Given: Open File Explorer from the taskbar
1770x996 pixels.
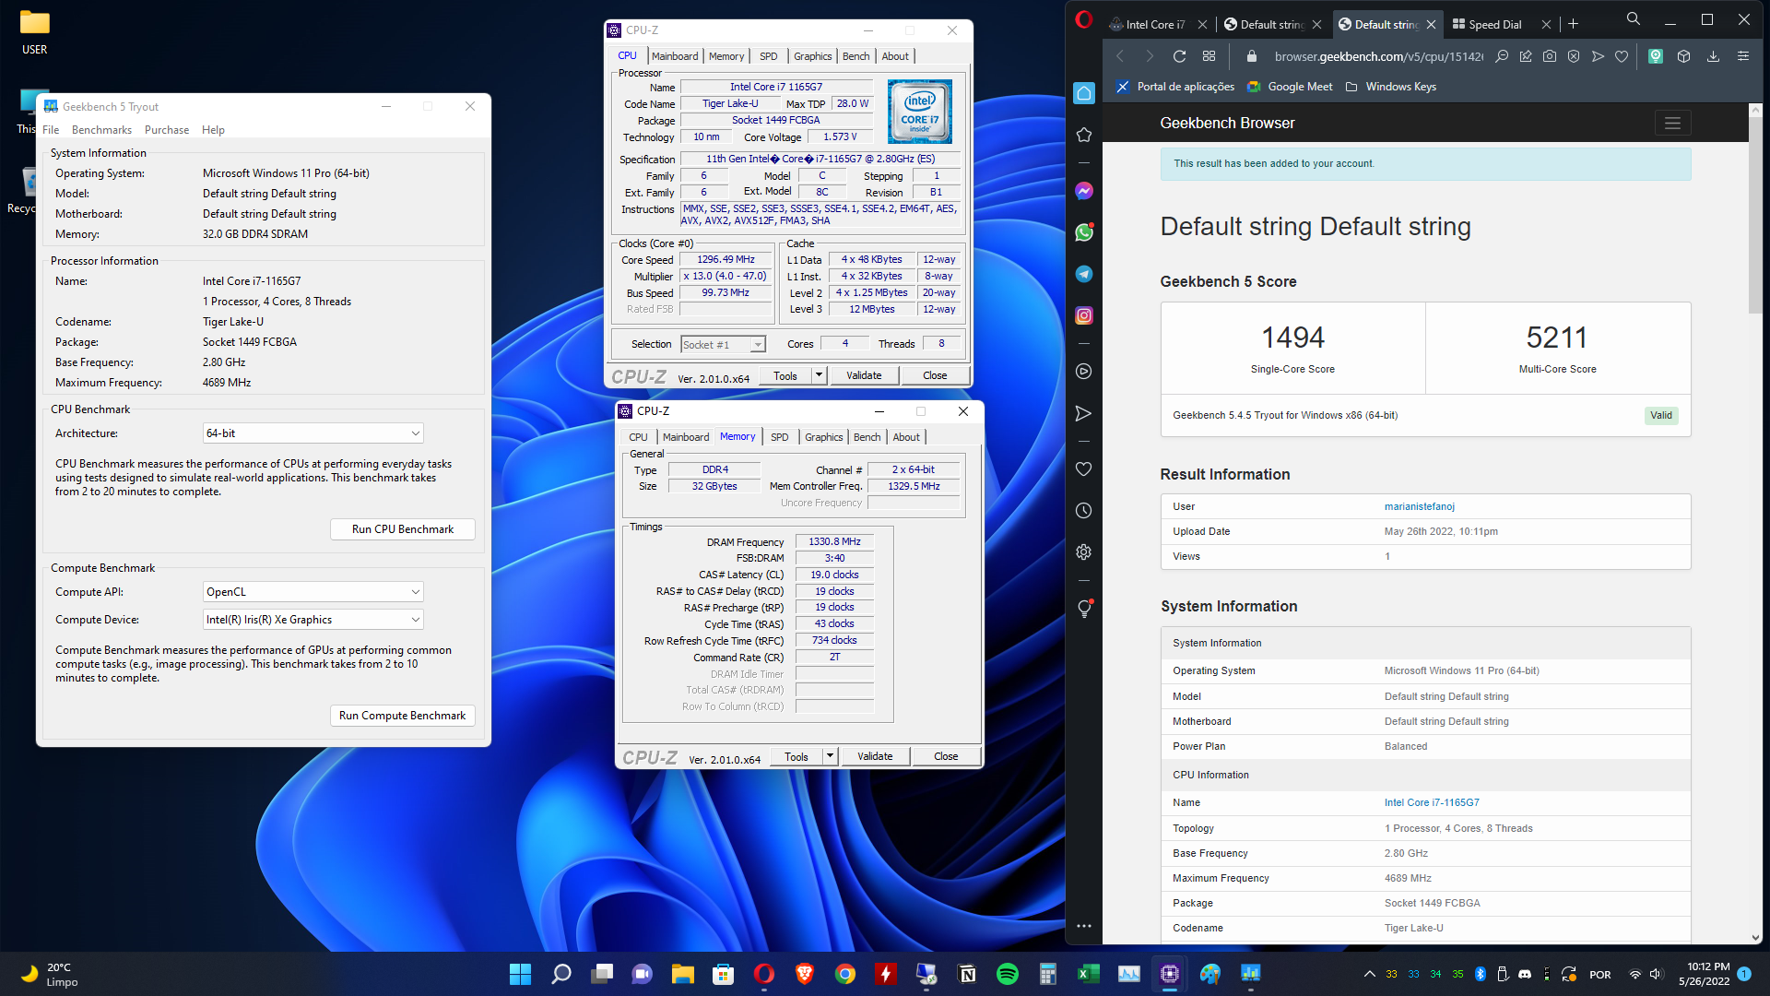Looking at the screenshot, I should 682,974.
